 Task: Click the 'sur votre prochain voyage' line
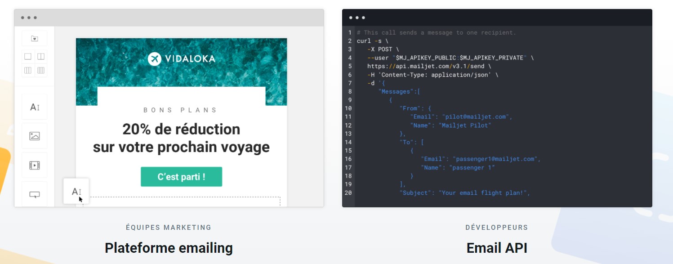[x=181, y=147]
